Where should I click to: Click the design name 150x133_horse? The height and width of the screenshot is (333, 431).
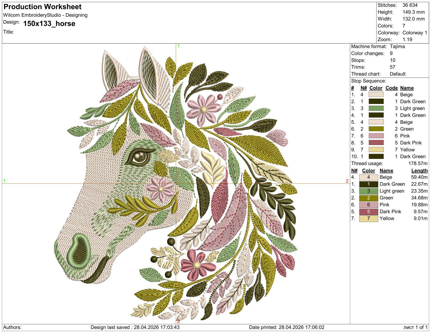(x=49, y=24)
